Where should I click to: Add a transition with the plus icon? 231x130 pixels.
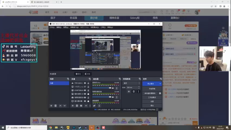129,92
